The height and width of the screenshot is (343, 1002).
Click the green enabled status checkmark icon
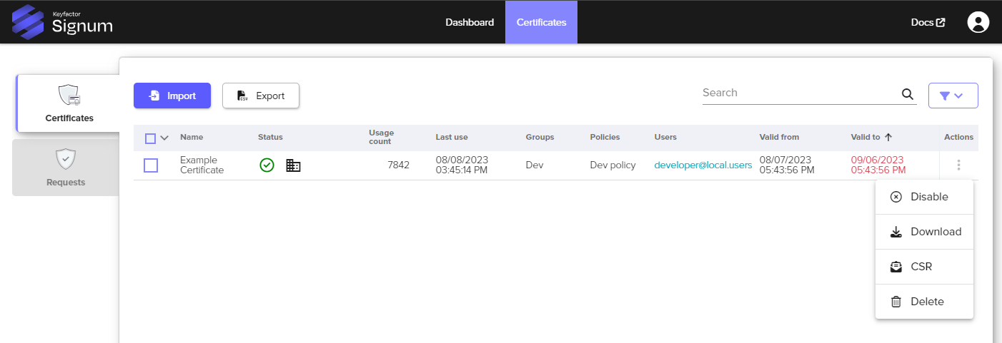(267, 165)
